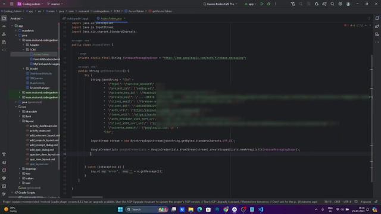
Task: Open More tool windows ellipsis on left
Action: pyautogui.click(x=4, y=50)
